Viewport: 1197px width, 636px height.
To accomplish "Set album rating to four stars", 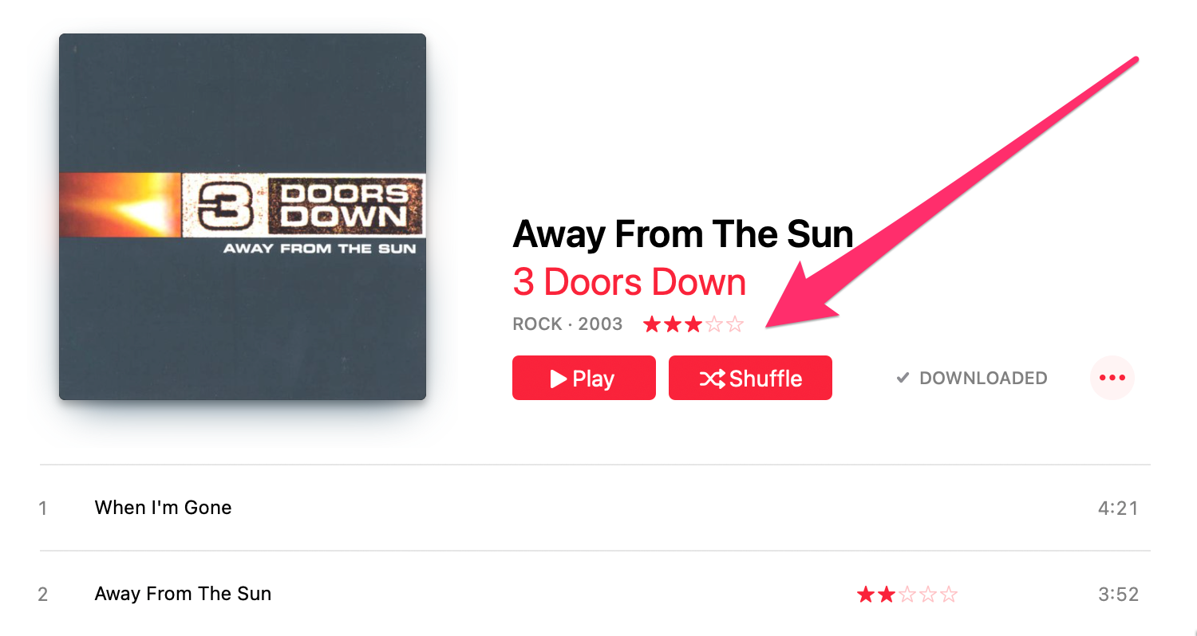I will (x=714, y=324).
